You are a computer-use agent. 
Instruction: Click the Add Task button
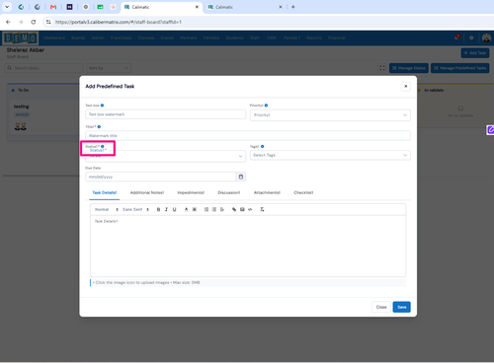[x=475, y=53]
